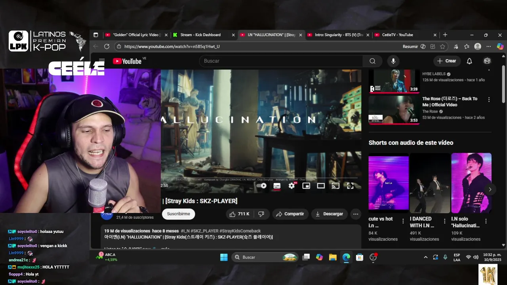Screen dimensions: 507x285
Task: Click the Suscribirme button
Action: (x=178, y=214)
